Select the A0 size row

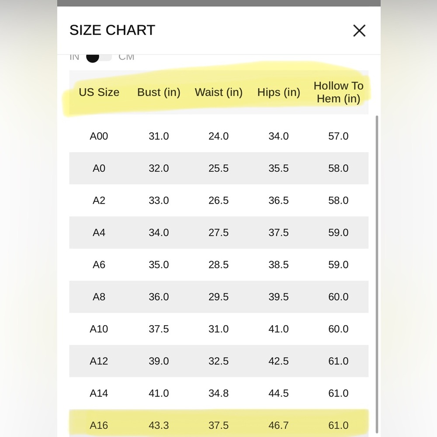click(x=219, y=168)
